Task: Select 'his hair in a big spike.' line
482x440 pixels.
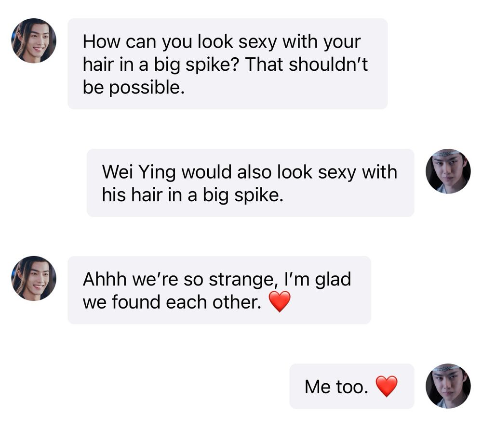Action: pos(192,195)
